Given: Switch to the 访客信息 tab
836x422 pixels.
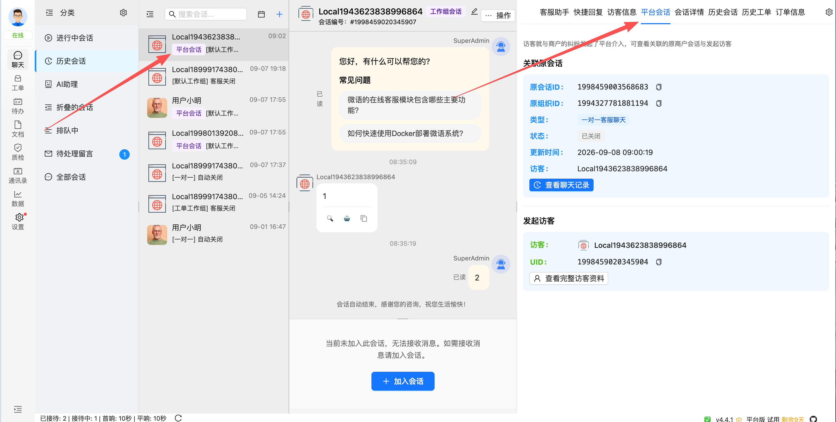Looking at the screenshot, I should (622, 12).
